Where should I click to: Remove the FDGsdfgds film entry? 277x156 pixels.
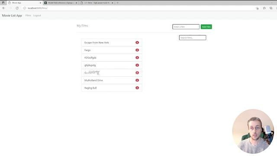[x=137, y=58]
